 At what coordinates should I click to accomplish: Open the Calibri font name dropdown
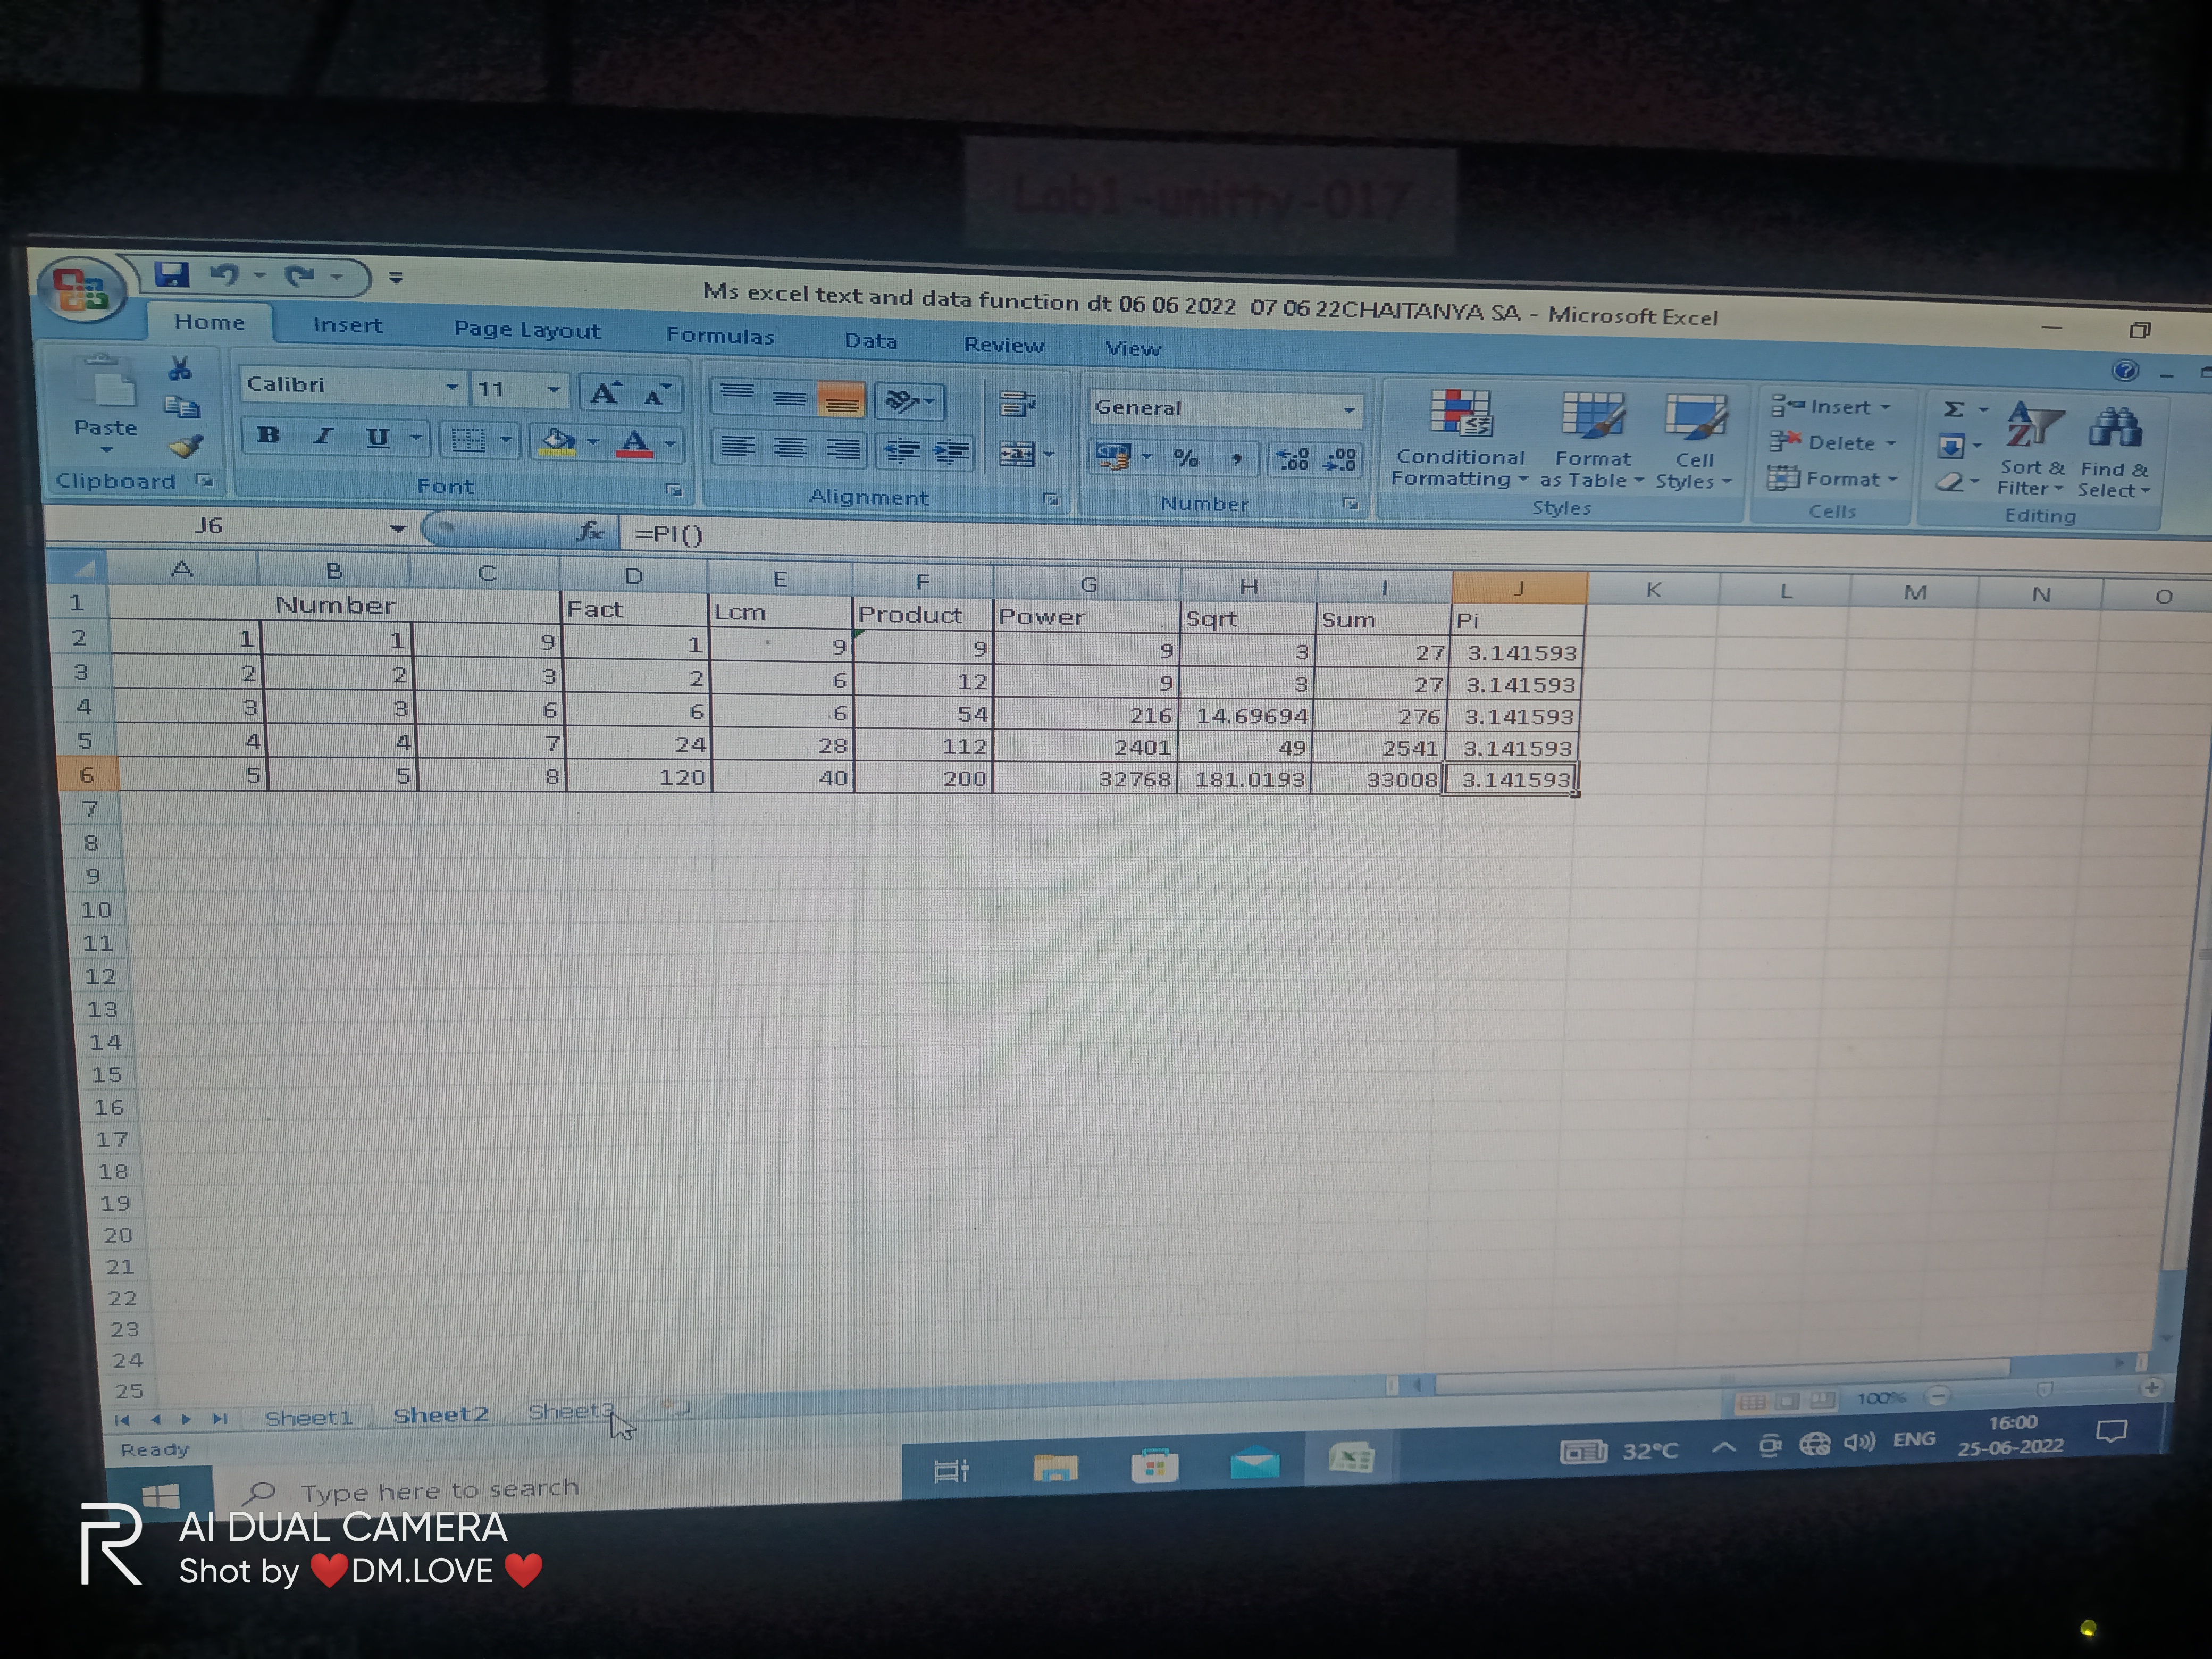452,386
